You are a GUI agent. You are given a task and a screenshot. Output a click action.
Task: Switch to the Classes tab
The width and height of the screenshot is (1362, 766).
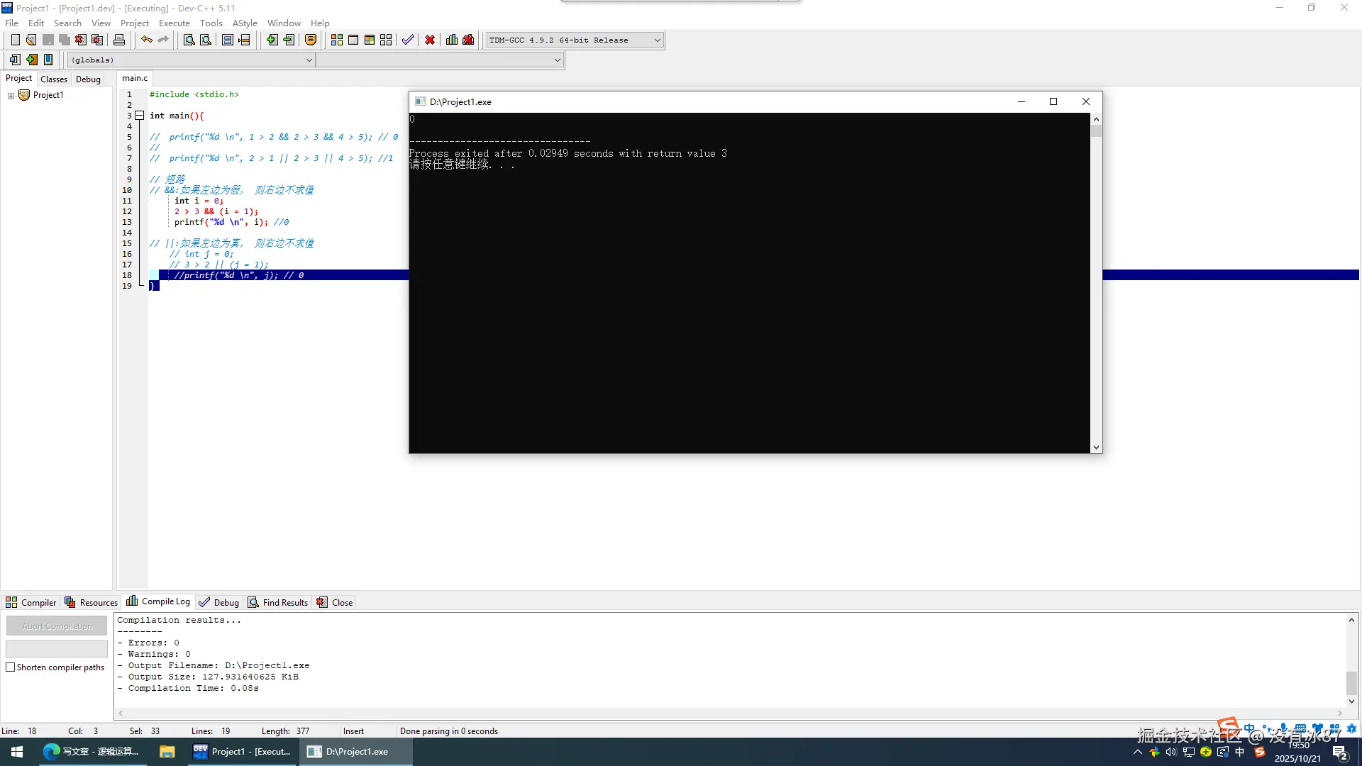coord(54,79)
